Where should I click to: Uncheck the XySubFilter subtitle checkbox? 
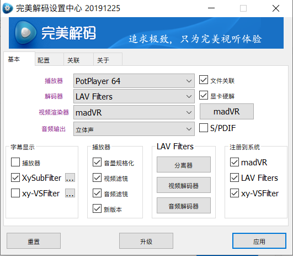[x=15, y=177]
